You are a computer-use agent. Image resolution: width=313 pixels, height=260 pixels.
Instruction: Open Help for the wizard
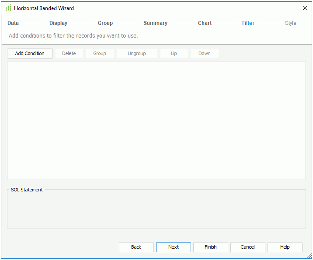point(285,247)
